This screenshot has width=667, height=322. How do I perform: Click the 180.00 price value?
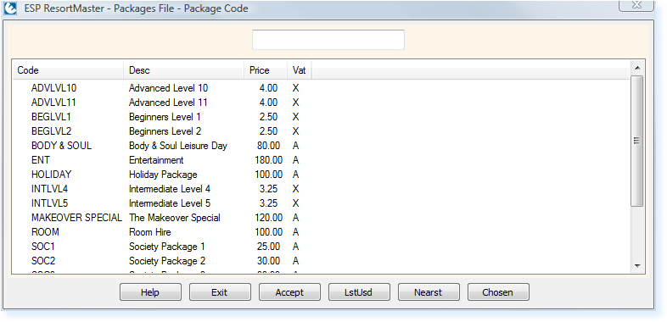(268, 160)
